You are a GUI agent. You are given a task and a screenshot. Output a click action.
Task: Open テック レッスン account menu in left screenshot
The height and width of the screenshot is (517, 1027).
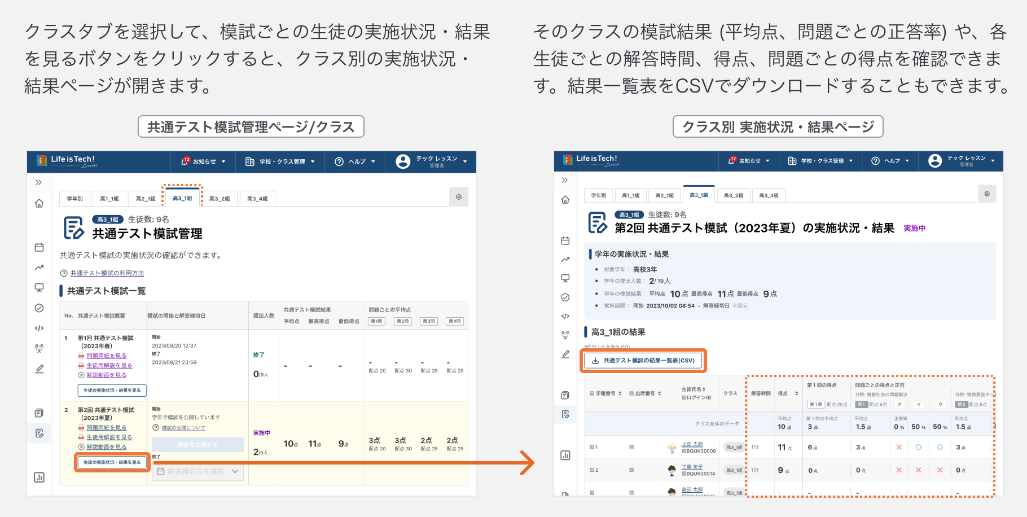(x=431, y=161)
